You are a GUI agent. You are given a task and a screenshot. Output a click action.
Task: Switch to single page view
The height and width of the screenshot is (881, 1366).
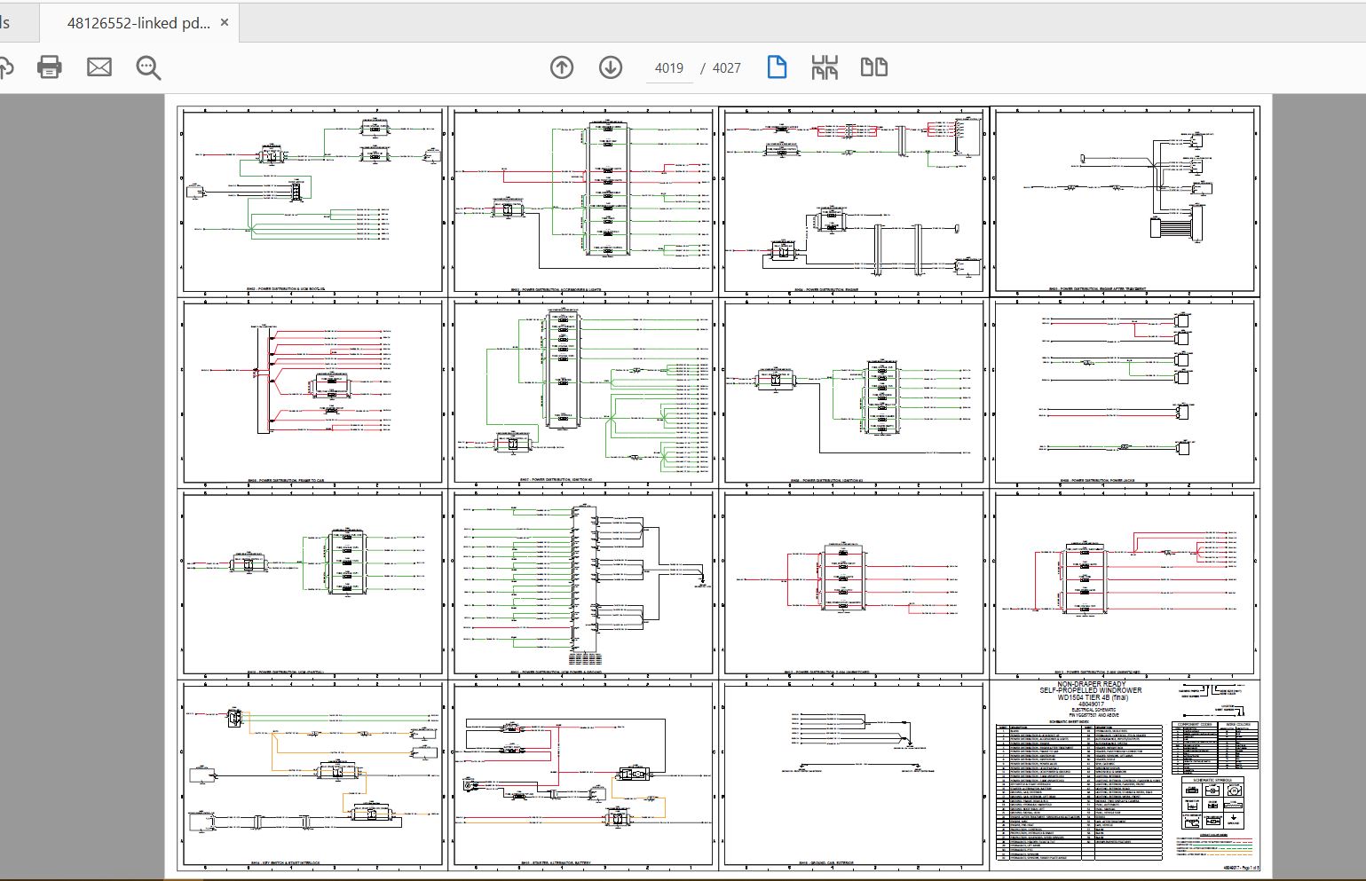pyautogui.click(x=777, y=67)
